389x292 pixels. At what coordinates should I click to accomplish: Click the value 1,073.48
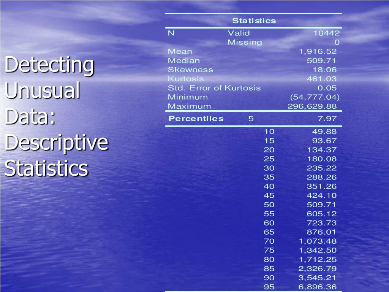coord(318,241)
